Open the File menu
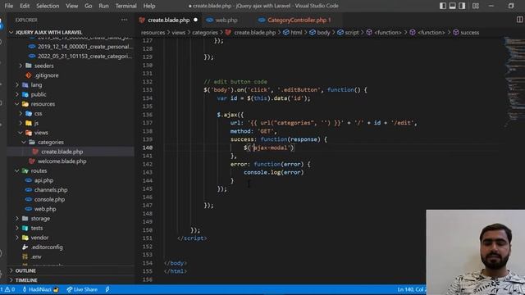The image size is (525, 295). coord(9,6)
